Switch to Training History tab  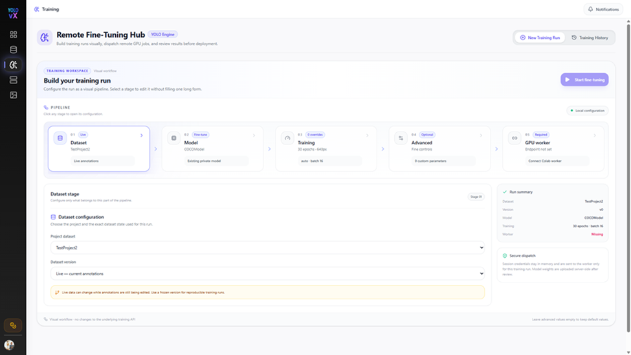click(590, 38)
